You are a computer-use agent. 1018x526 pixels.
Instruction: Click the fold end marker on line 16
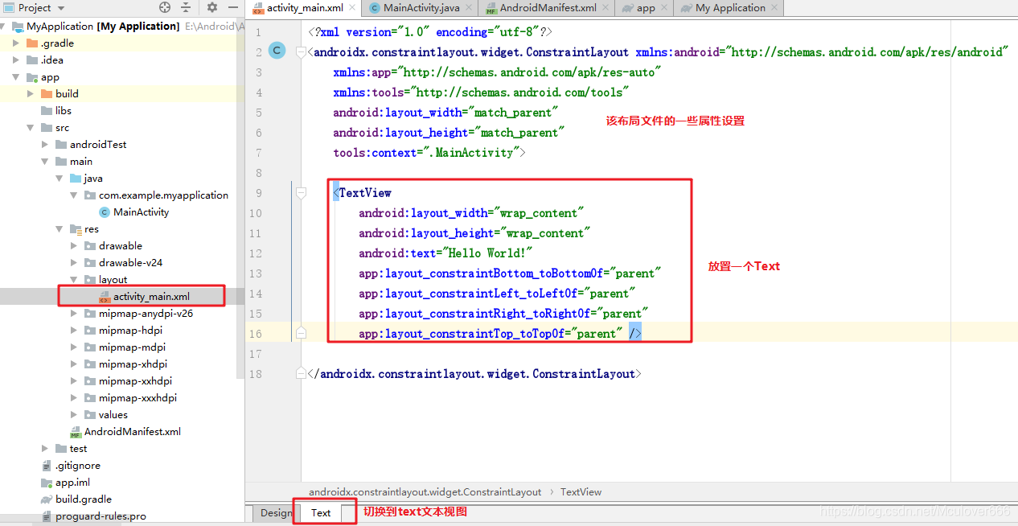point(301,333)
